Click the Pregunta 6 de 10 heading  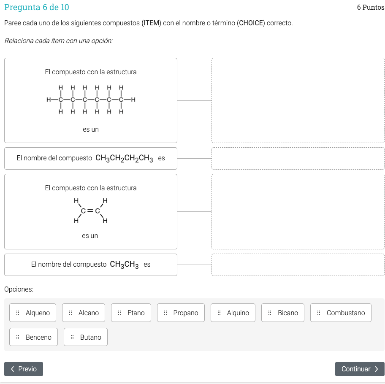[x=36, y=7]
